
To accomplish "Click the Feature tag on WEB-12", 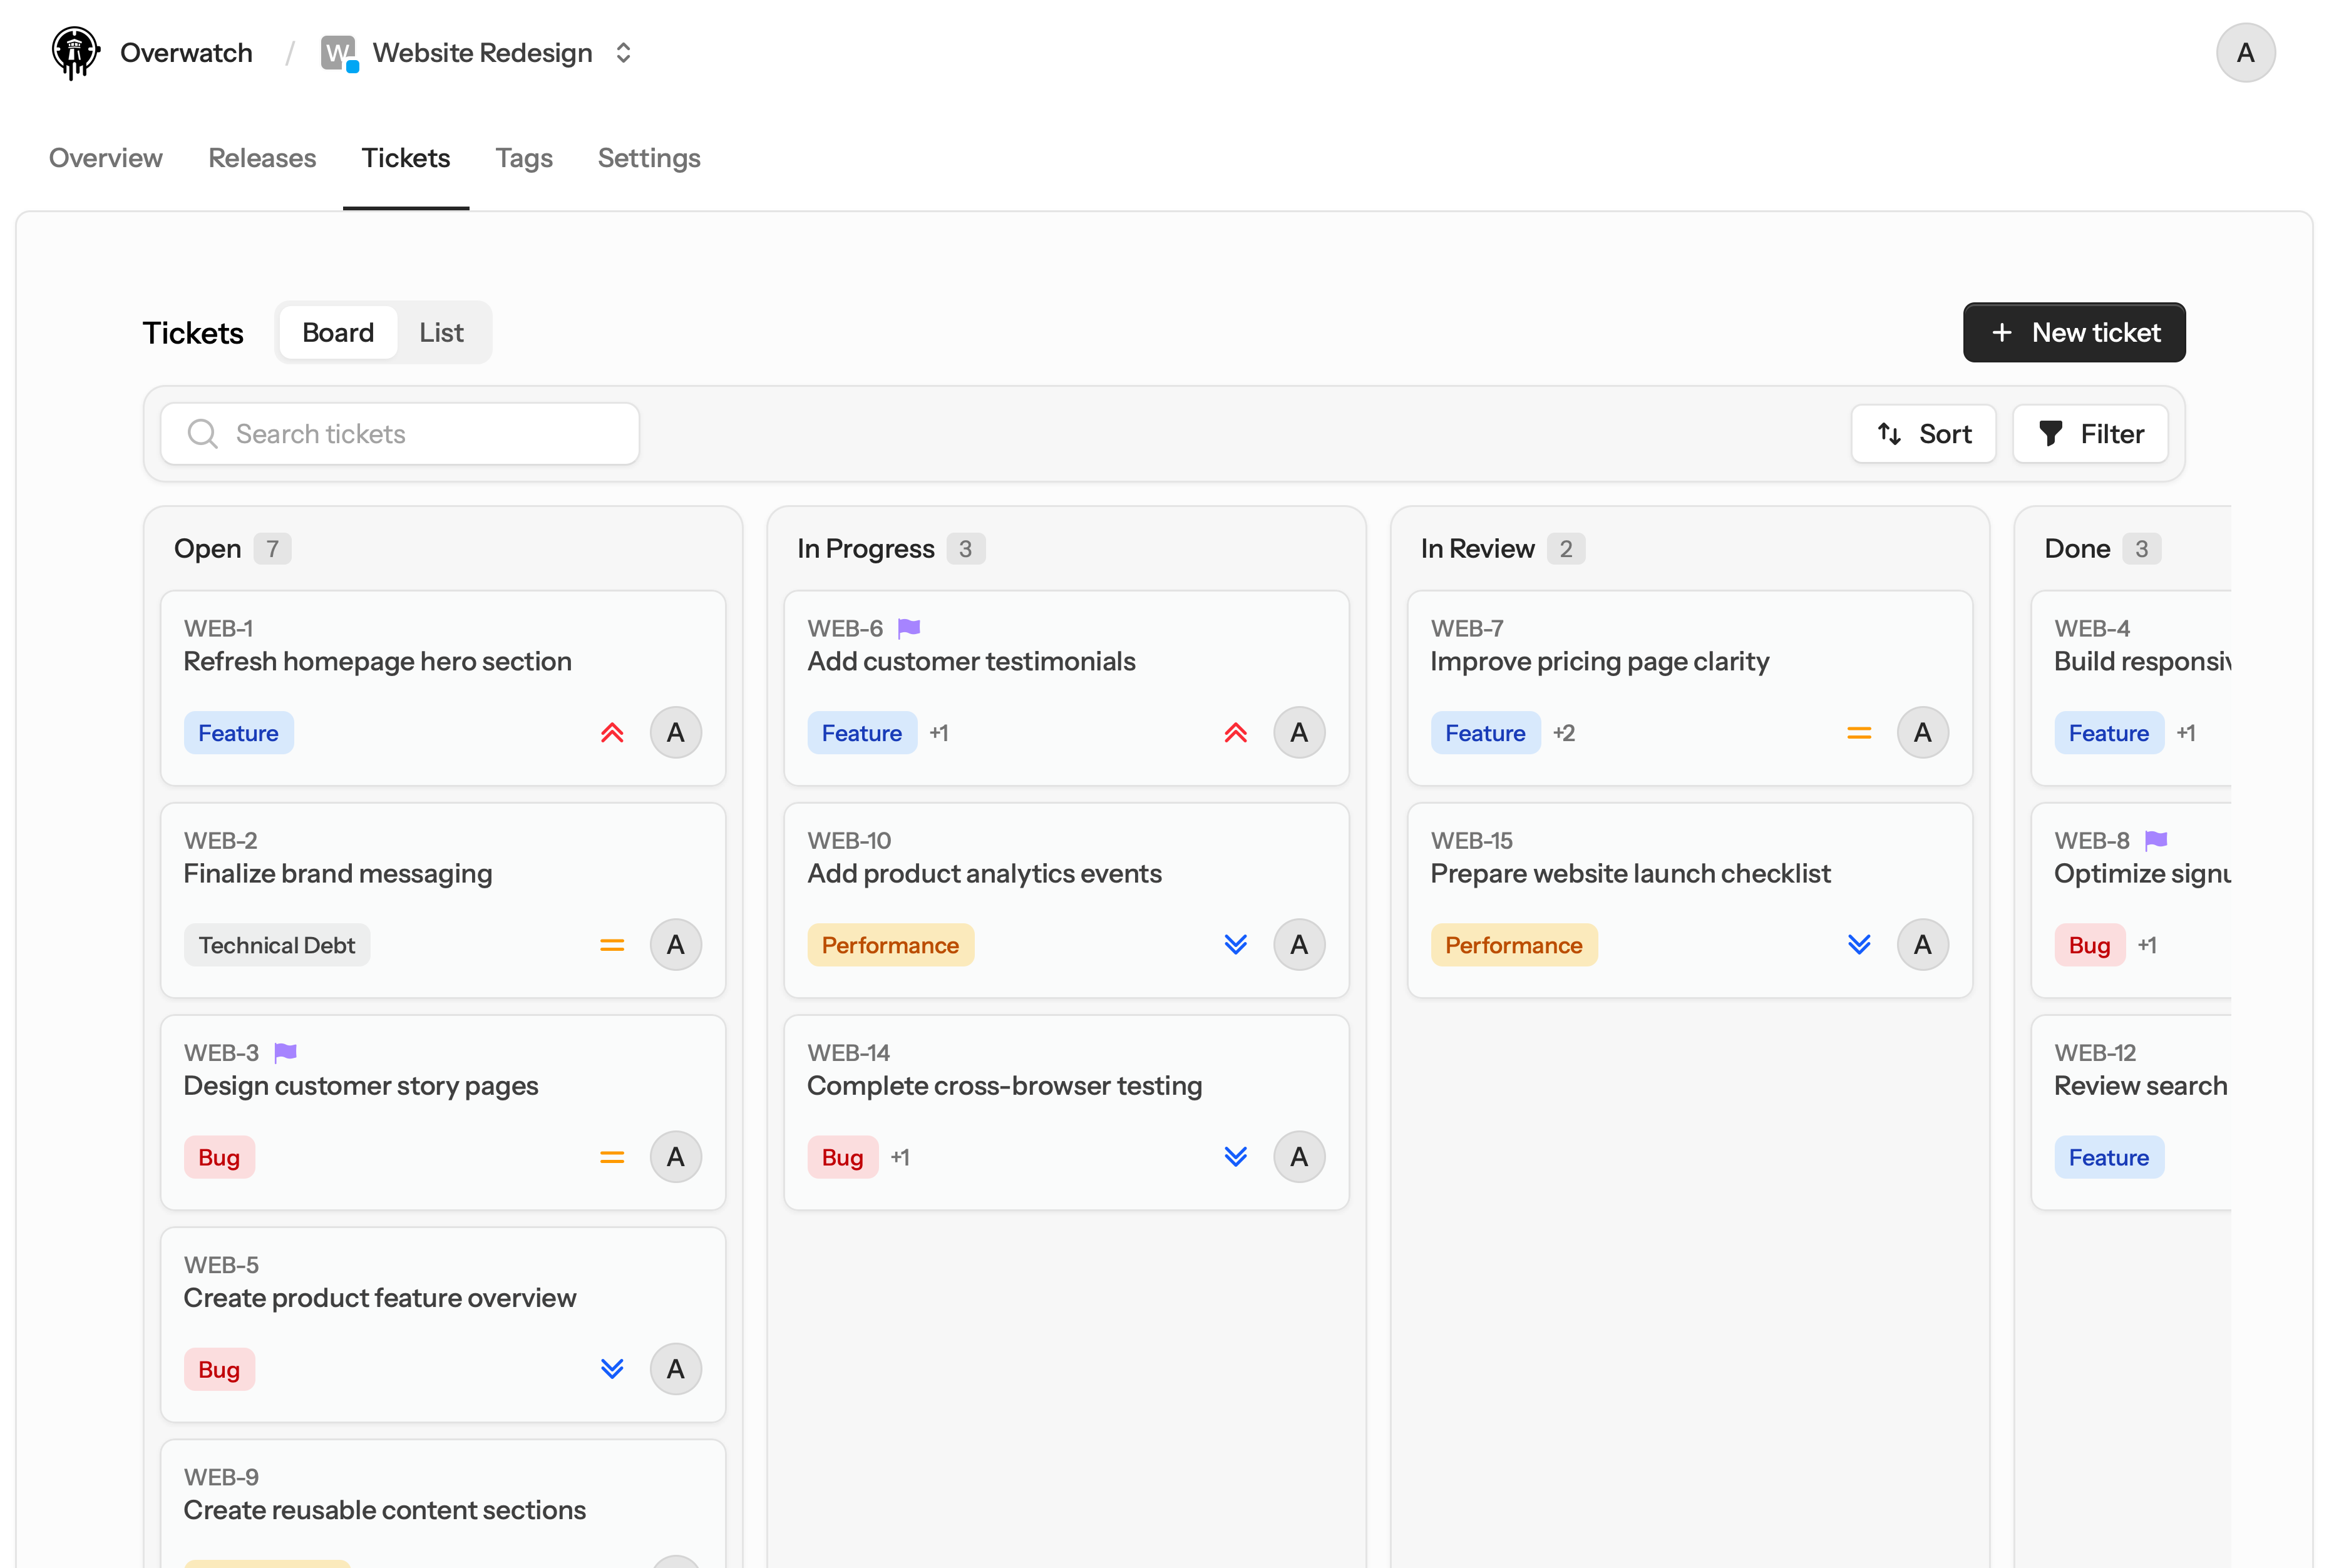I will point(2108,1157).
